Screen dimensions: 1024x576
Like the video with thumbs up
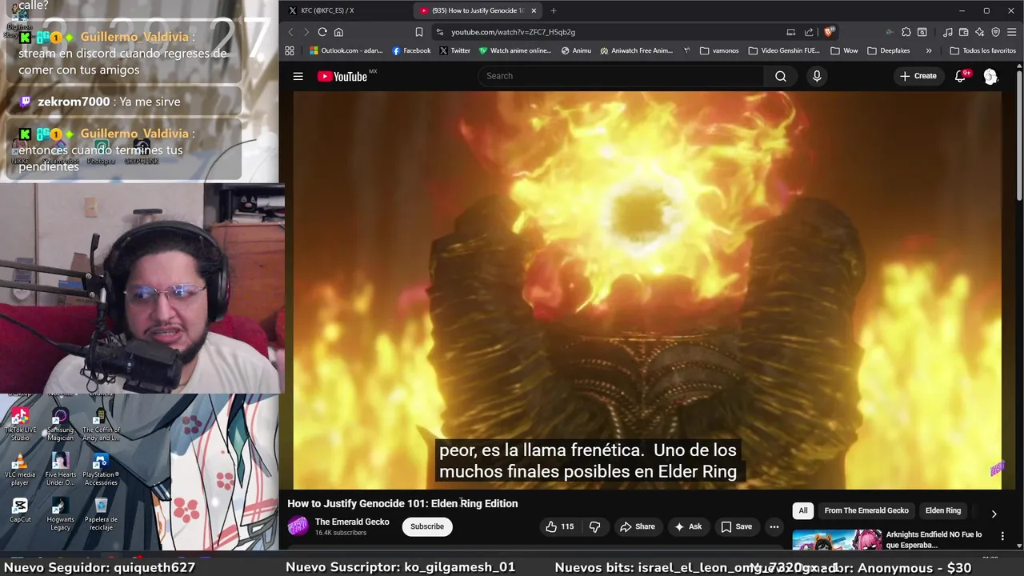click(561, 526)
